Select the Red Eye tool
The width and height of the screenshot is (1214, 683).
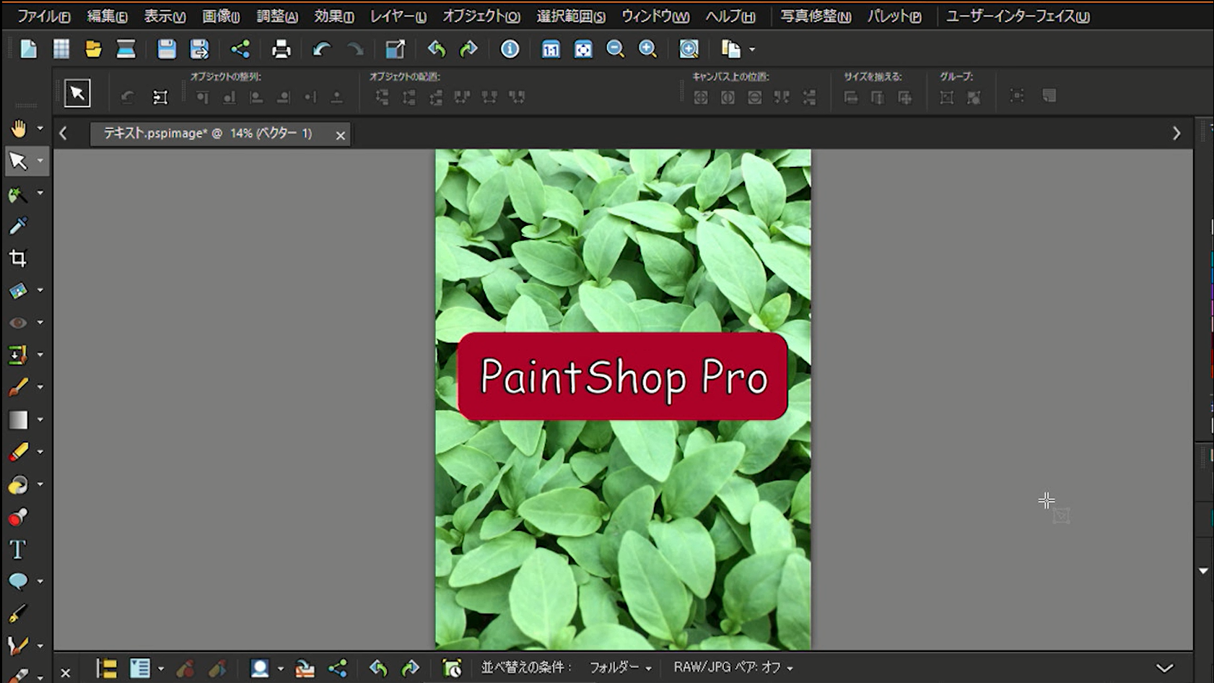(x=18, y=323)
